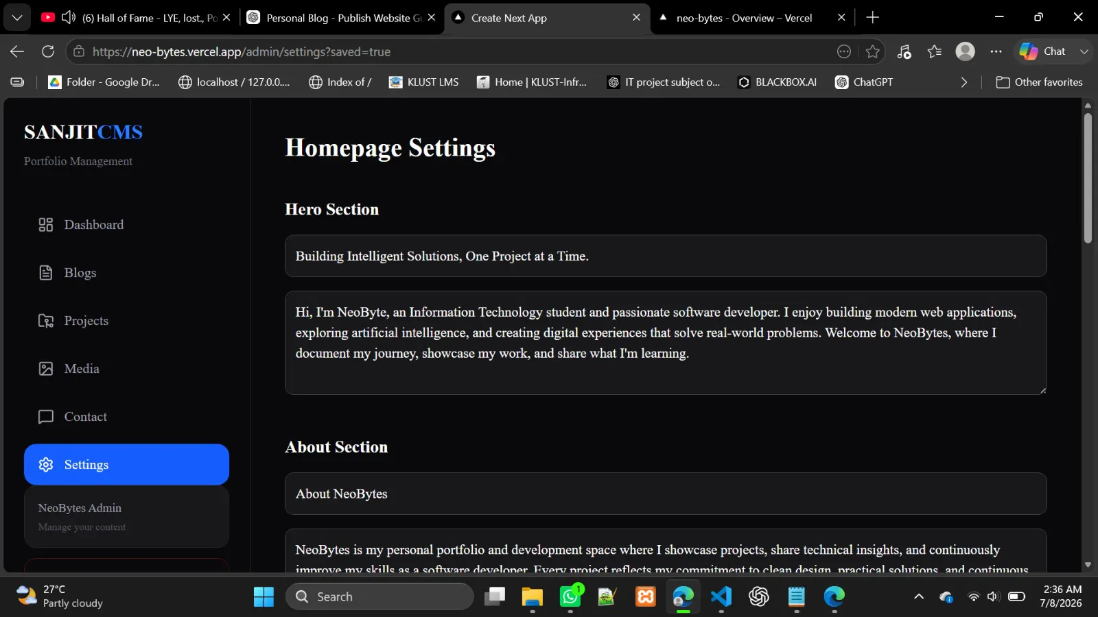Open the Dashboard sidebar item
The image size is (1098, 617).
click(x=126, y=225)
